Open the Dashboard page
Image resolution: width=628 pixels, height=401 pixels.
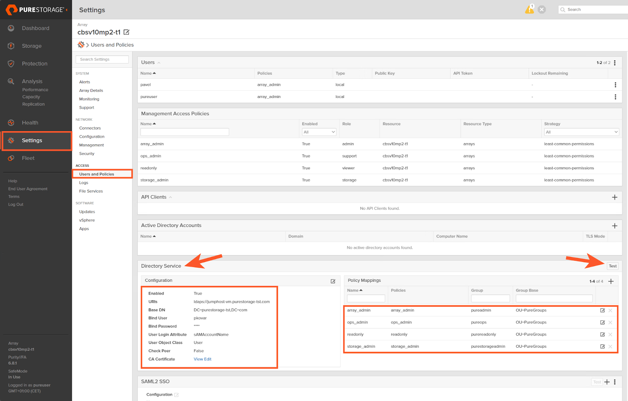tap(35, 28)
